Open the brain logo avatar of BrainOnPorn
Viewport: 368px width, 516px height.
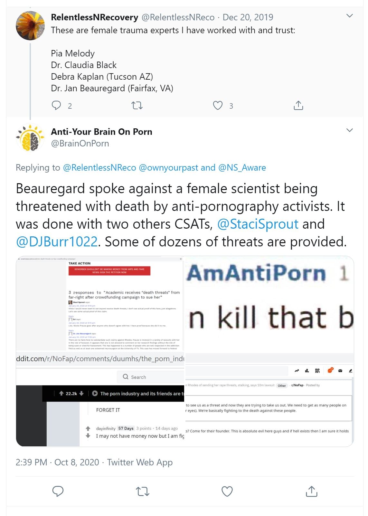(30, 138)
